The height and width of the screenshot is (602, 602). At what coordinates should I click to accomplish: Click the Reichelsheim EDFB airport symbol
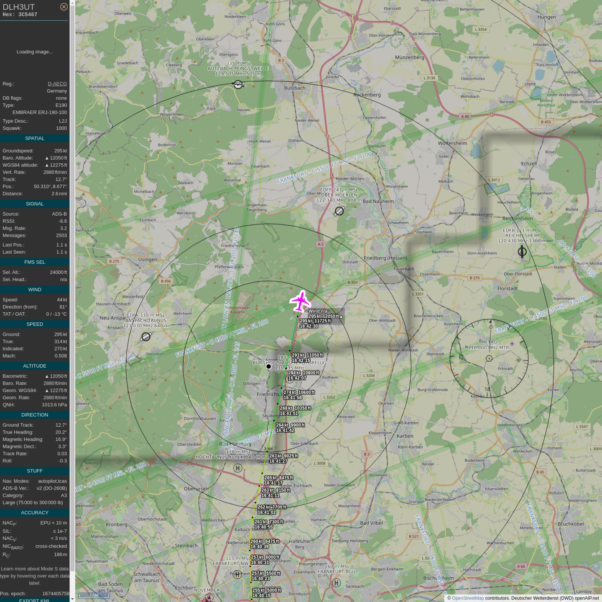tap(522, 252)
